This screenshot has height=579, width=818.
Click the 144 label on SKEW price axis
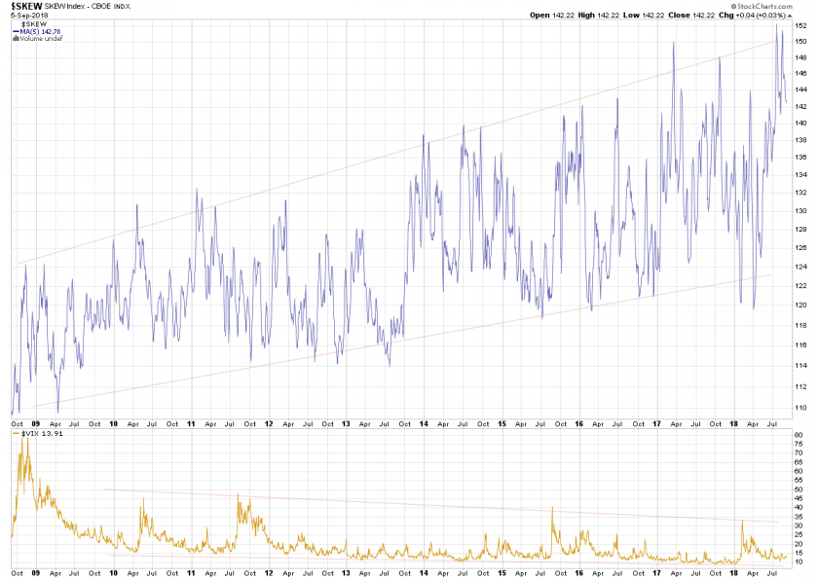point(800,90)
